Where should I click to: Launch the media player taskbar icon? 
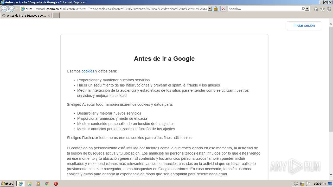pos(38,184)
